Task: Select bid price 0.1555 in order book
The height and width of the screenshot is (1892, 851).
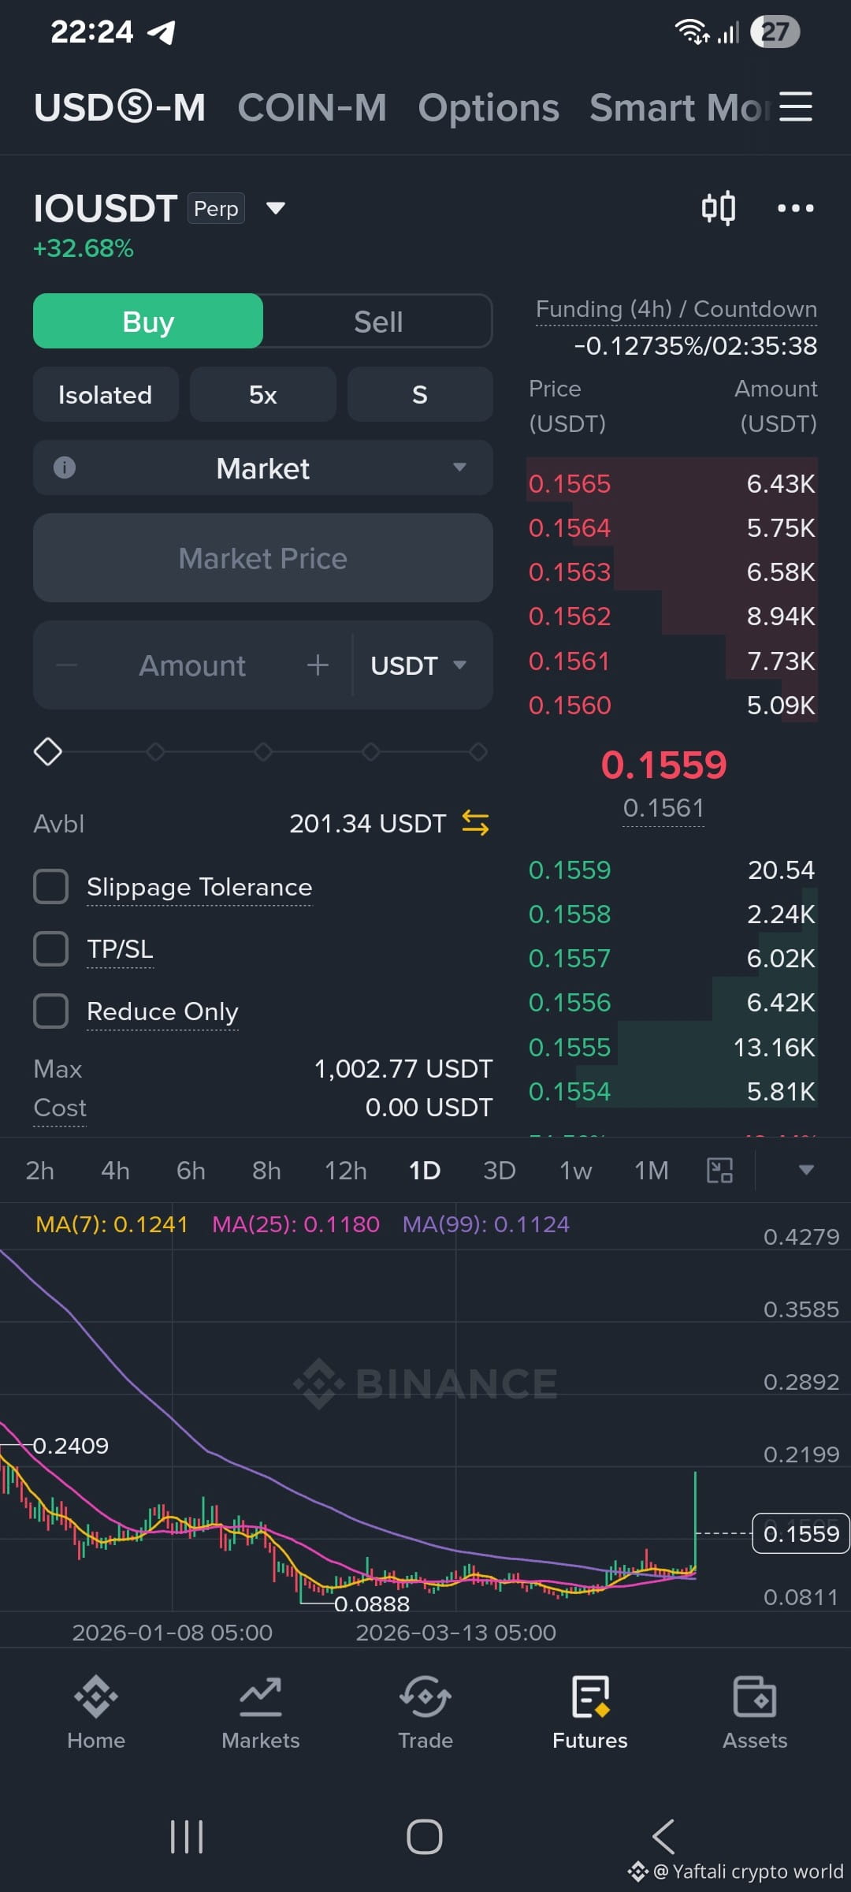Action: [x=570, y=1047]
